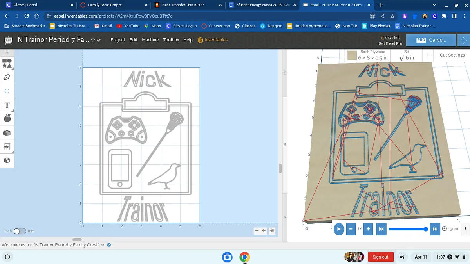Open the Project menu
The width and height of the screenshot is (470, 264).
coord(117,40)
